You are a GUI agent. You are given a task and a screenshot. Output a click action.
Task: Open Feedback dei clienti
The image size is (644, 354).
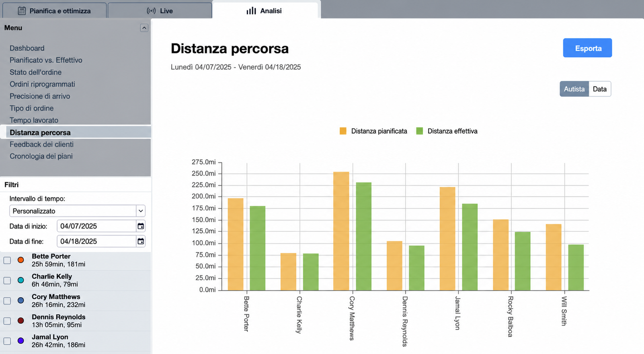(x=41, y=144)
